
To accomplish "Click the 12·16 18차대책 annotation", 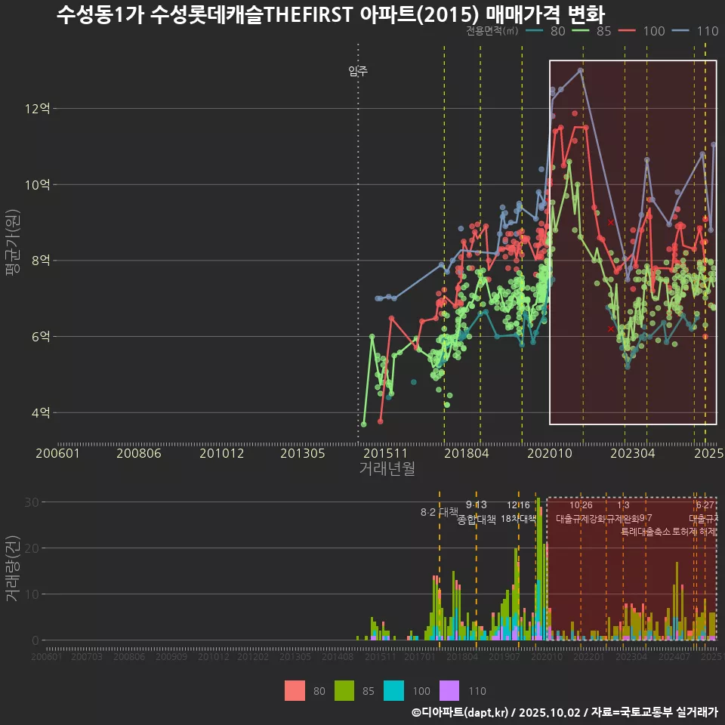I will pyautogui.click(x=518, y=512).
